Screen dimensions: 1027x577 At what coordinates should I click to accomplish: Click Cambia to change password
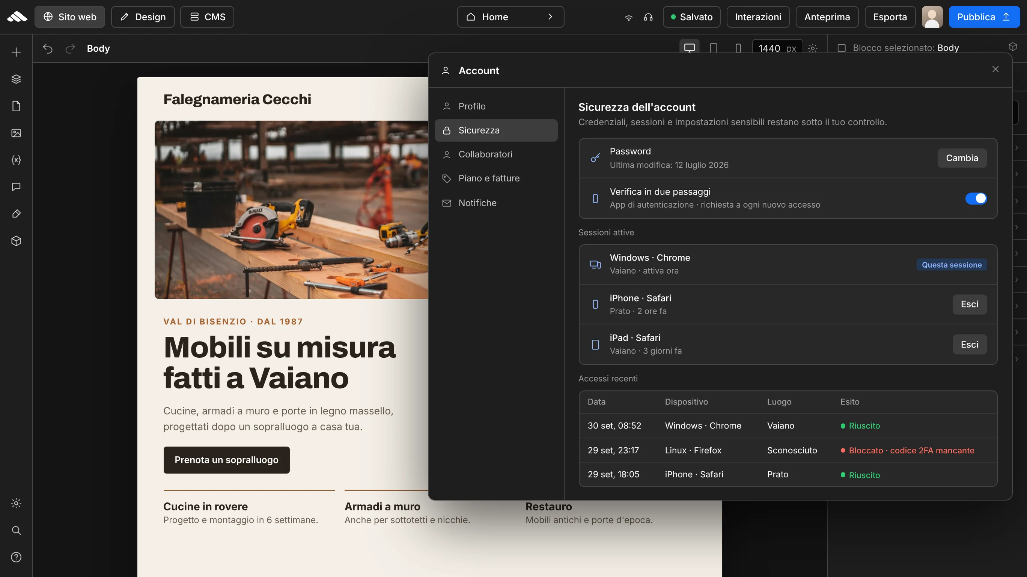point(962,158)
